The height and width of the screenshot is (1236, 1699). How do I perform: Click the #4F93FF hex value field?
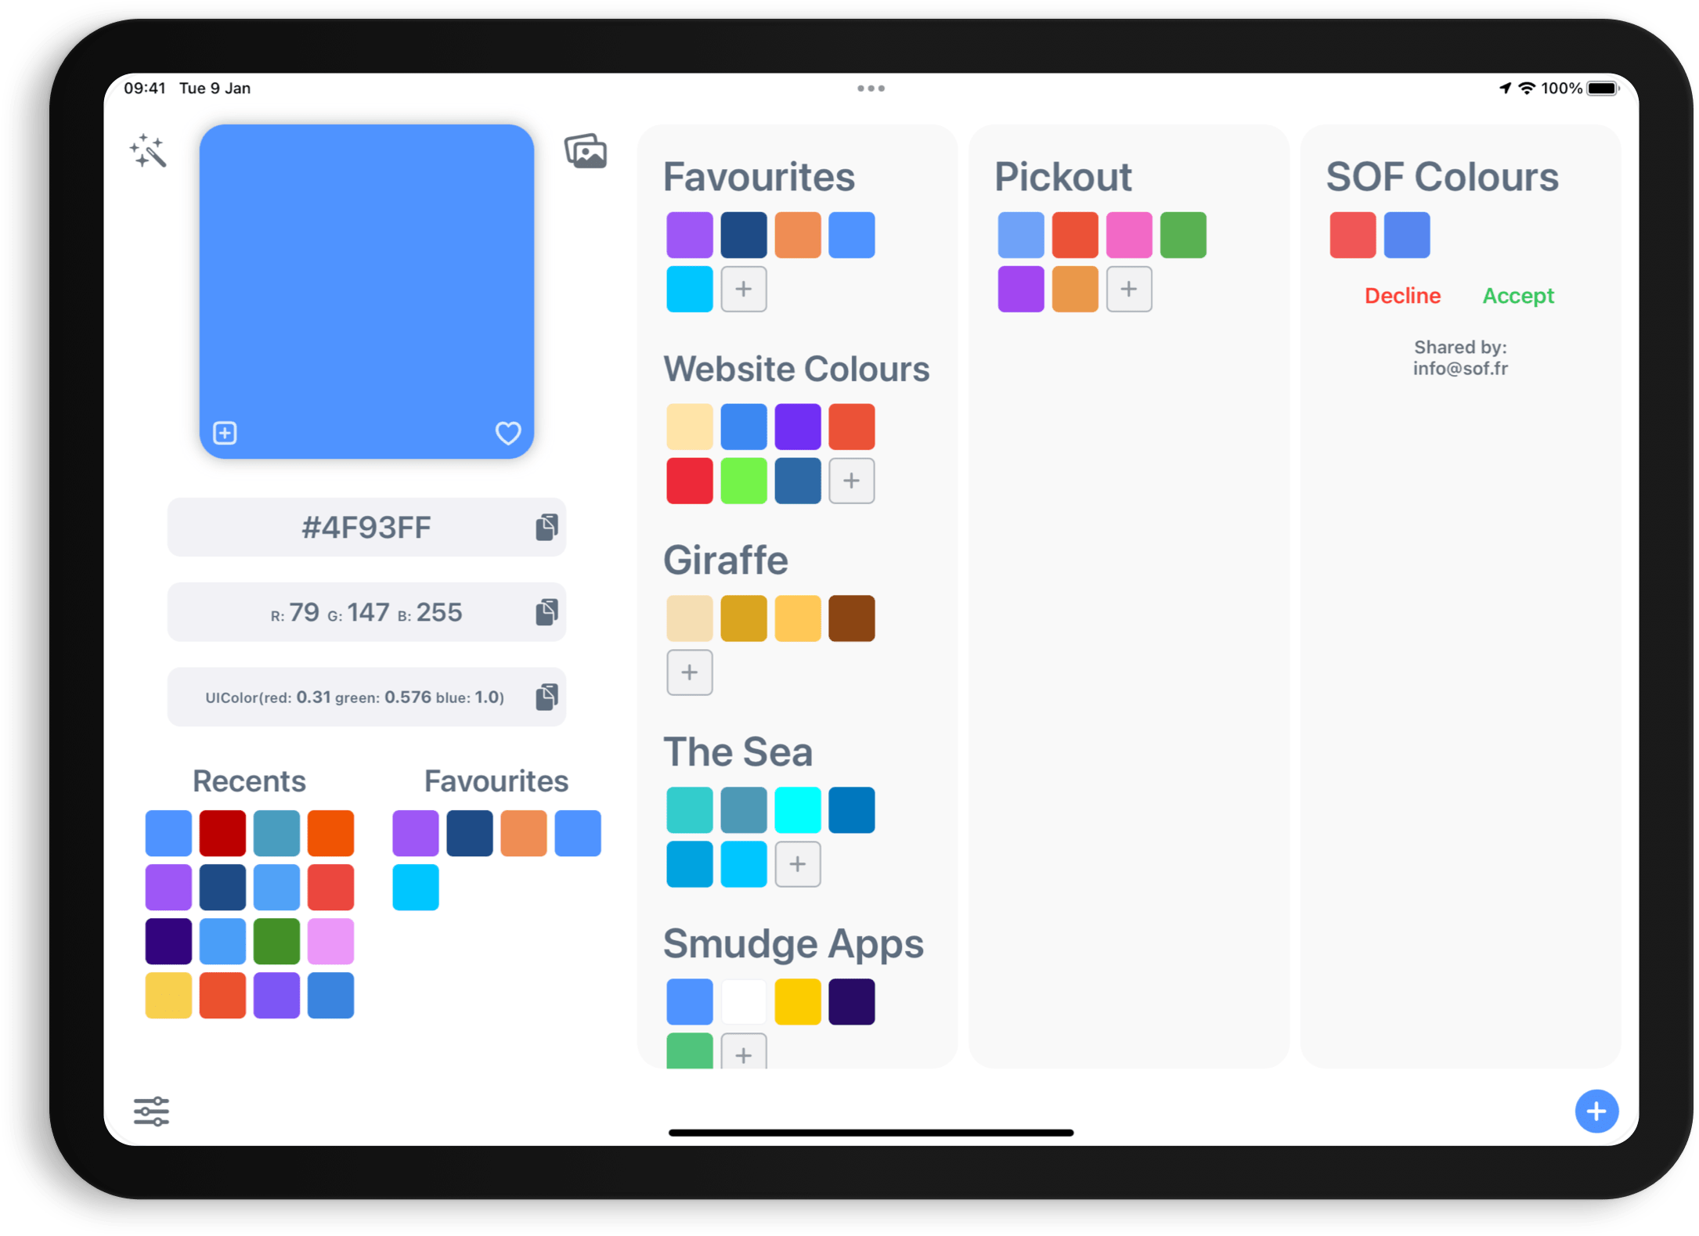(366, 528)
